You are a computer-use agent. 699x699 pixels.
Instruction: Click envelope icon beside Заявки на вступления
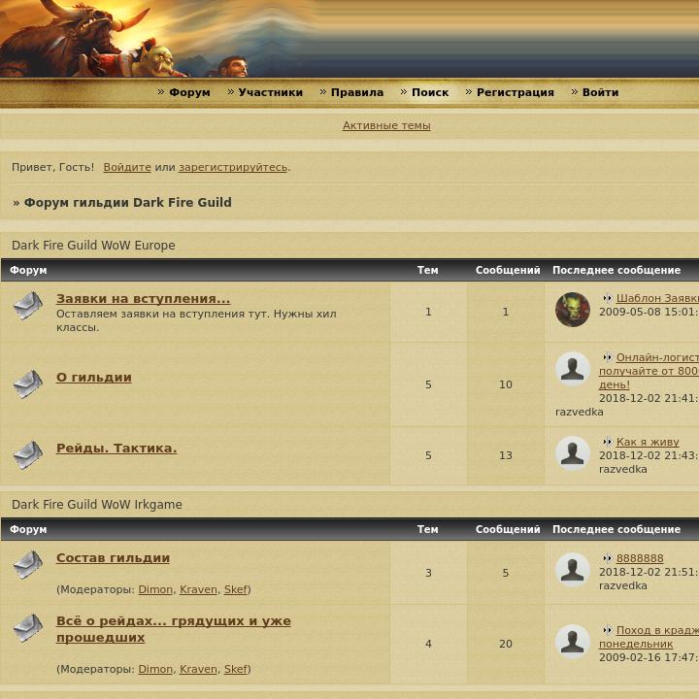coord(27,306)
